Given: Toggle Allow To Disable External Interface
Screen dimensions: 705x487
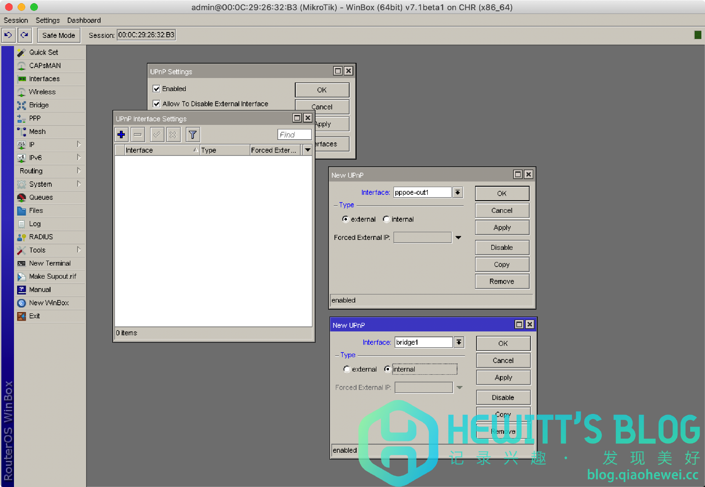Looking at the screenshot, I should tap(156, 104).
